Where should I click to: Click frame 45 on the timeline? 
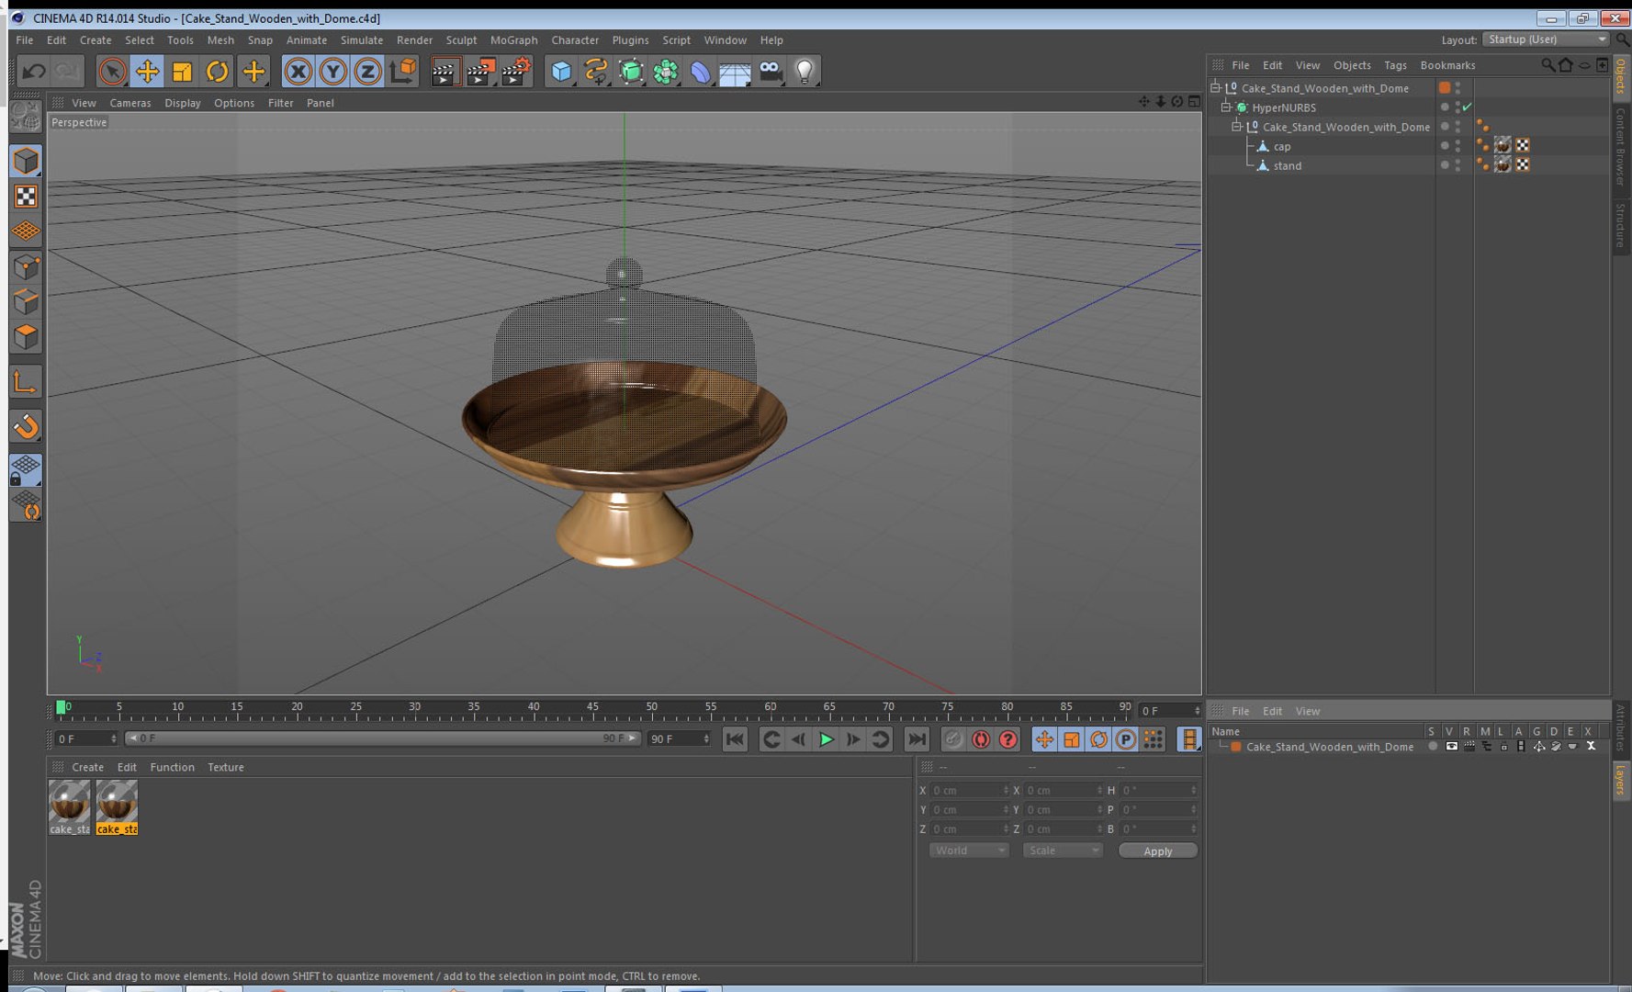(592, 709)
